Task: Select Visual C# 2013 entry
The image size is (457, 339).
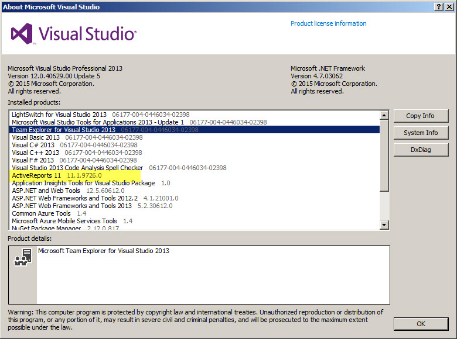Action: [x=33, y=145]
